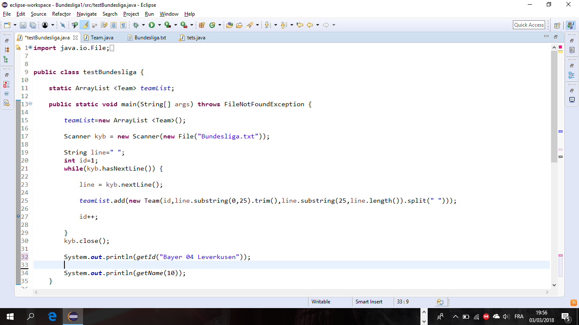
Task: Open Javadoc view @ icon
Action: click(6, 94)
